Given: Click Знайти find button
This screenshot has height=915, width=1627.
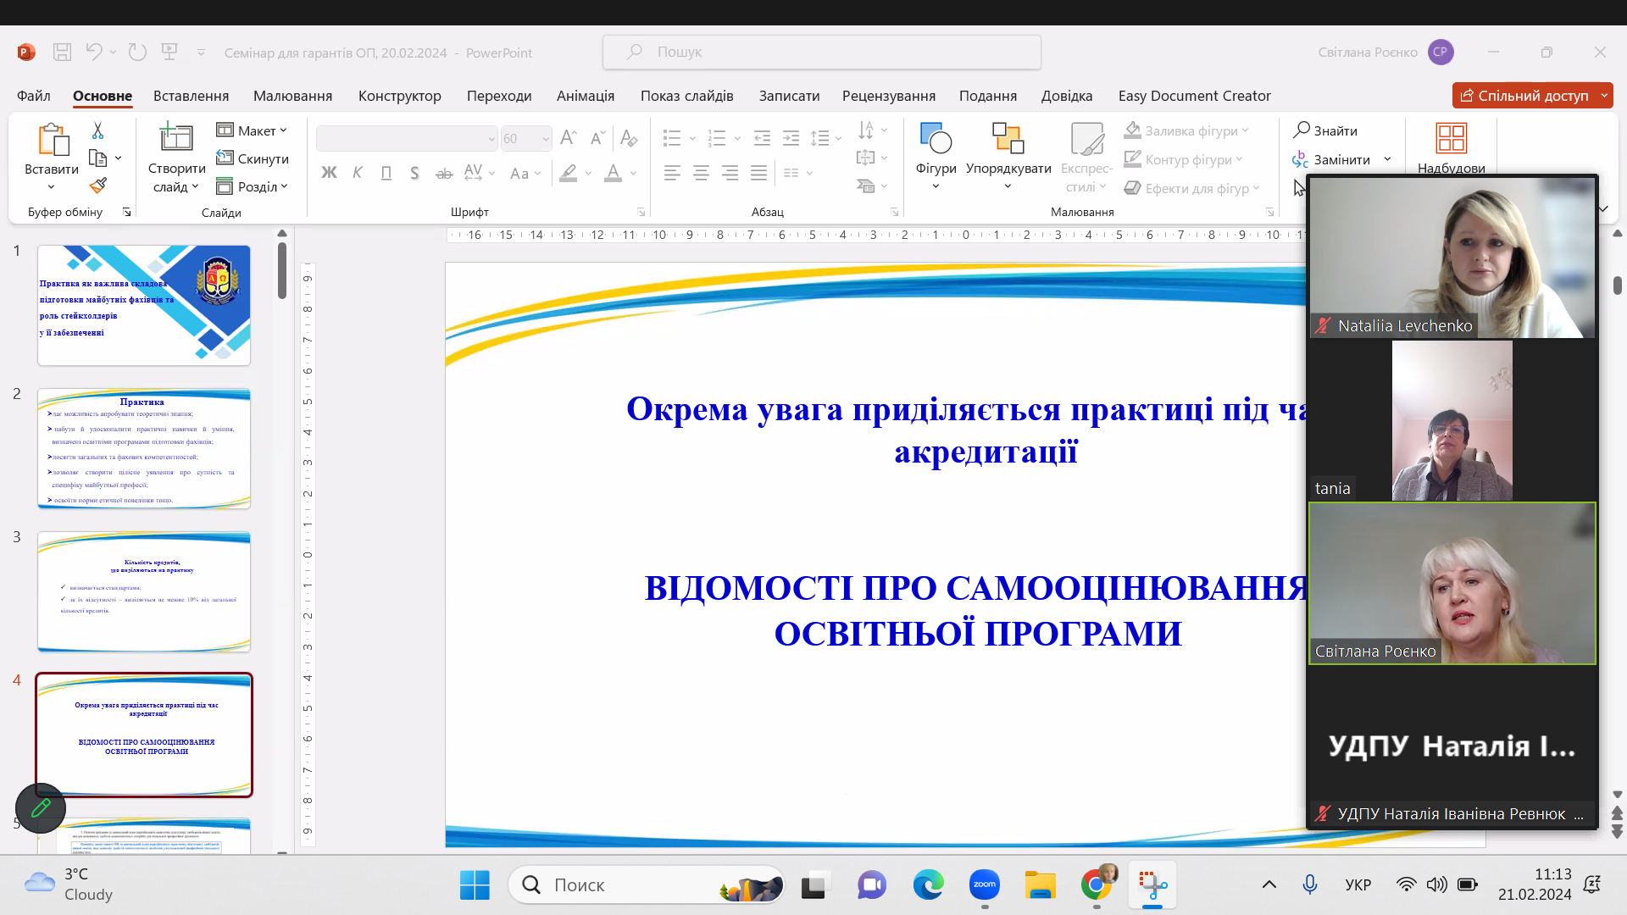Looking at the screenshot, I should click(1326, 130).
